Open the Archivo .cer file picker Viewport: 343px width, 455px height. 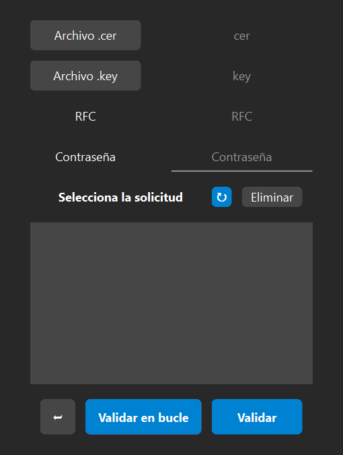(85, 36)
